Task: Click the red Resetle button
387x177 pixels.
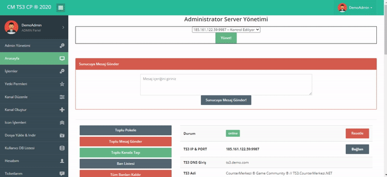Action: 357,133
